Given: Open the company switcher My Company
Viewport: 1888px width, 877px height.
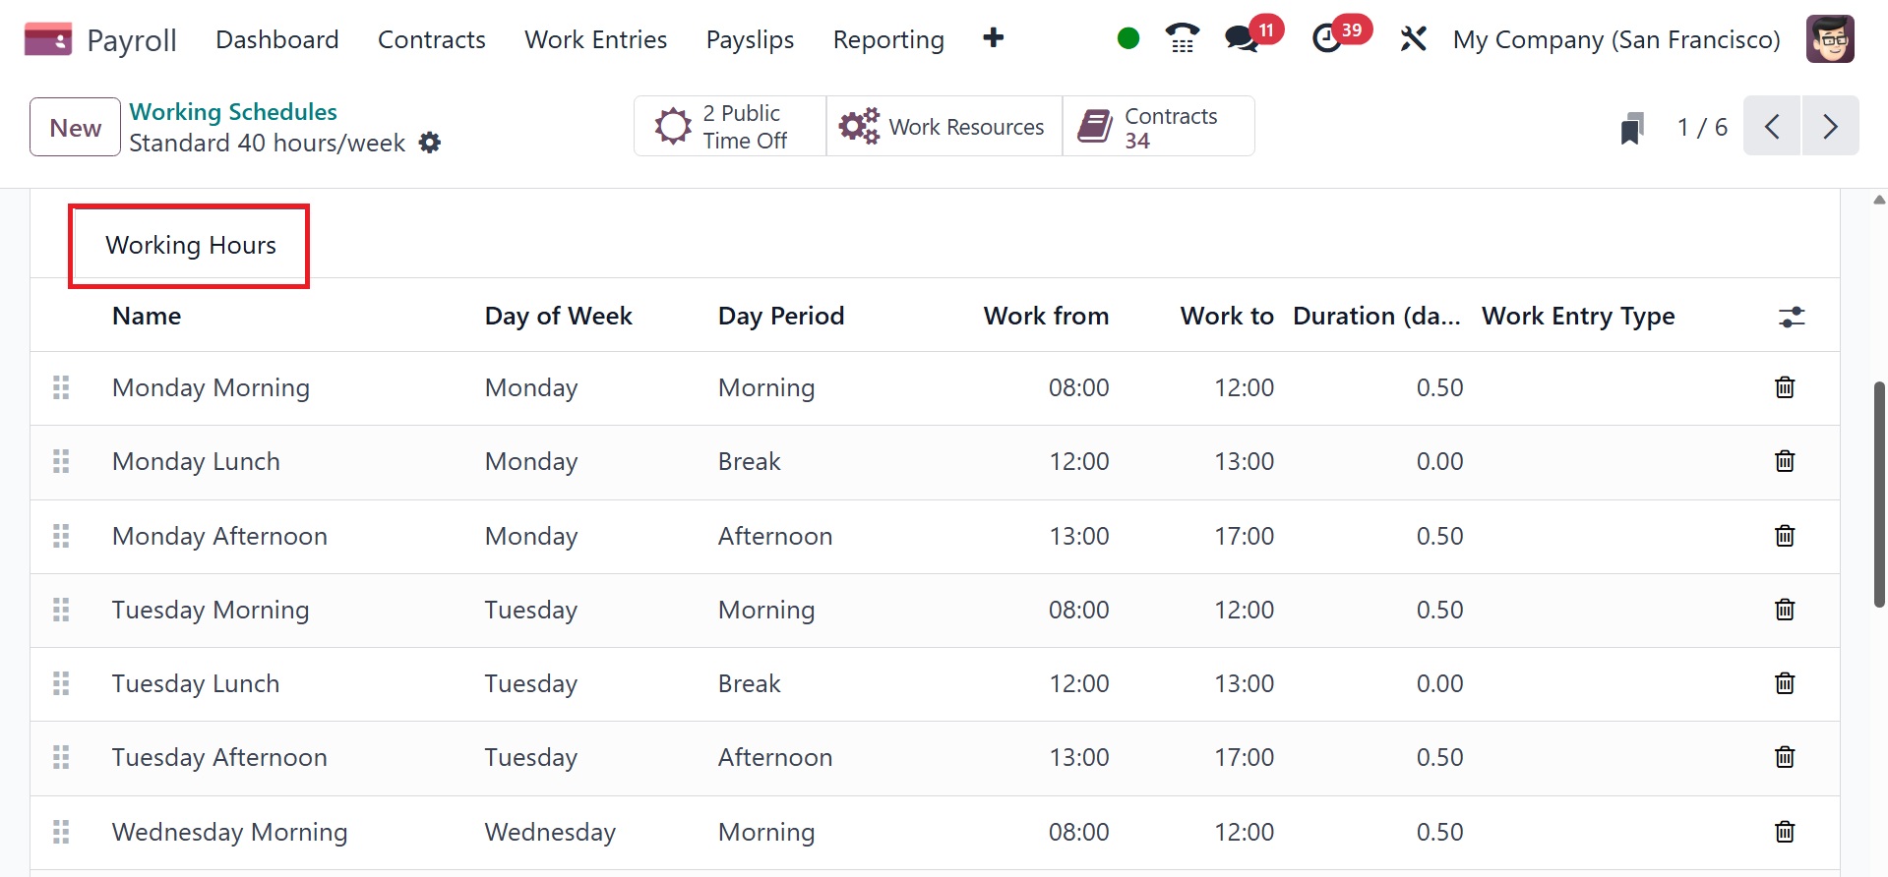Looking at the screenshot, I should 1615,39.
